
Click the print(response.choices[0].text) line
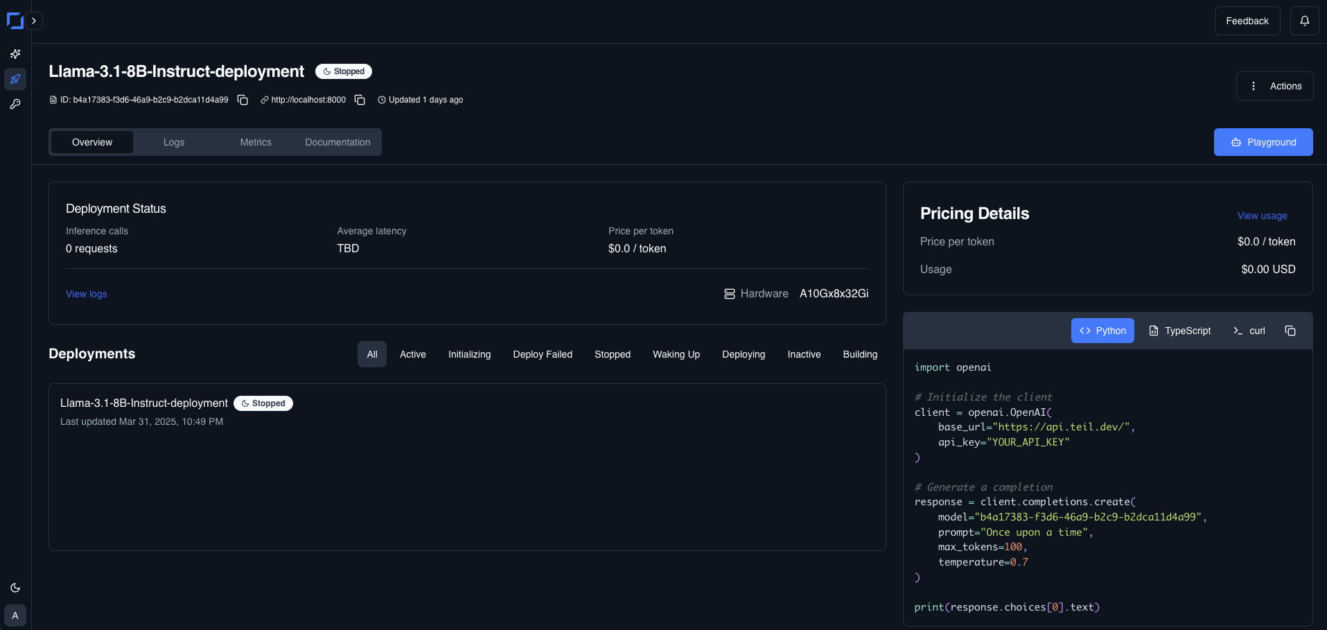coord(1007,607)
